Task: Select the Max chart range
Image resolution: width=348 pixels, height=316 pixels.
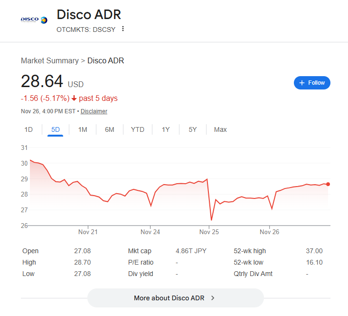Action: (220, 129)
